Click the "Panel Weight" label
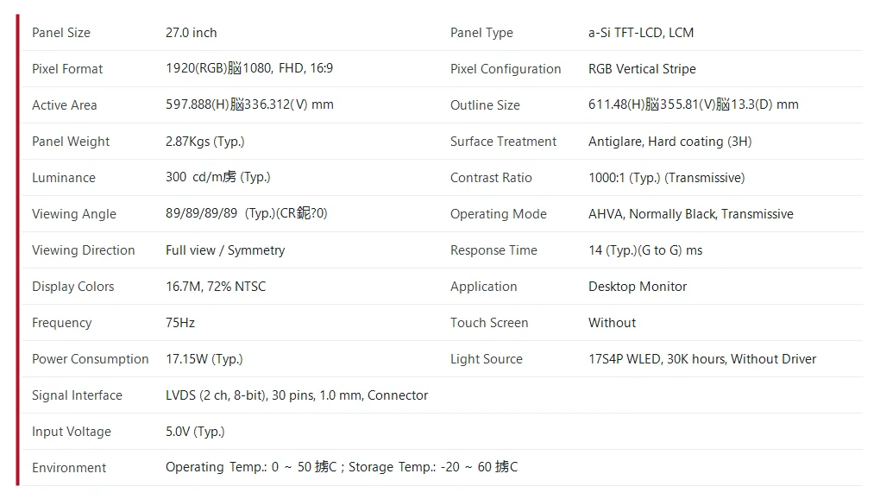Image resolution: width=880 pixels, height=499 pixels. point(71,142)
